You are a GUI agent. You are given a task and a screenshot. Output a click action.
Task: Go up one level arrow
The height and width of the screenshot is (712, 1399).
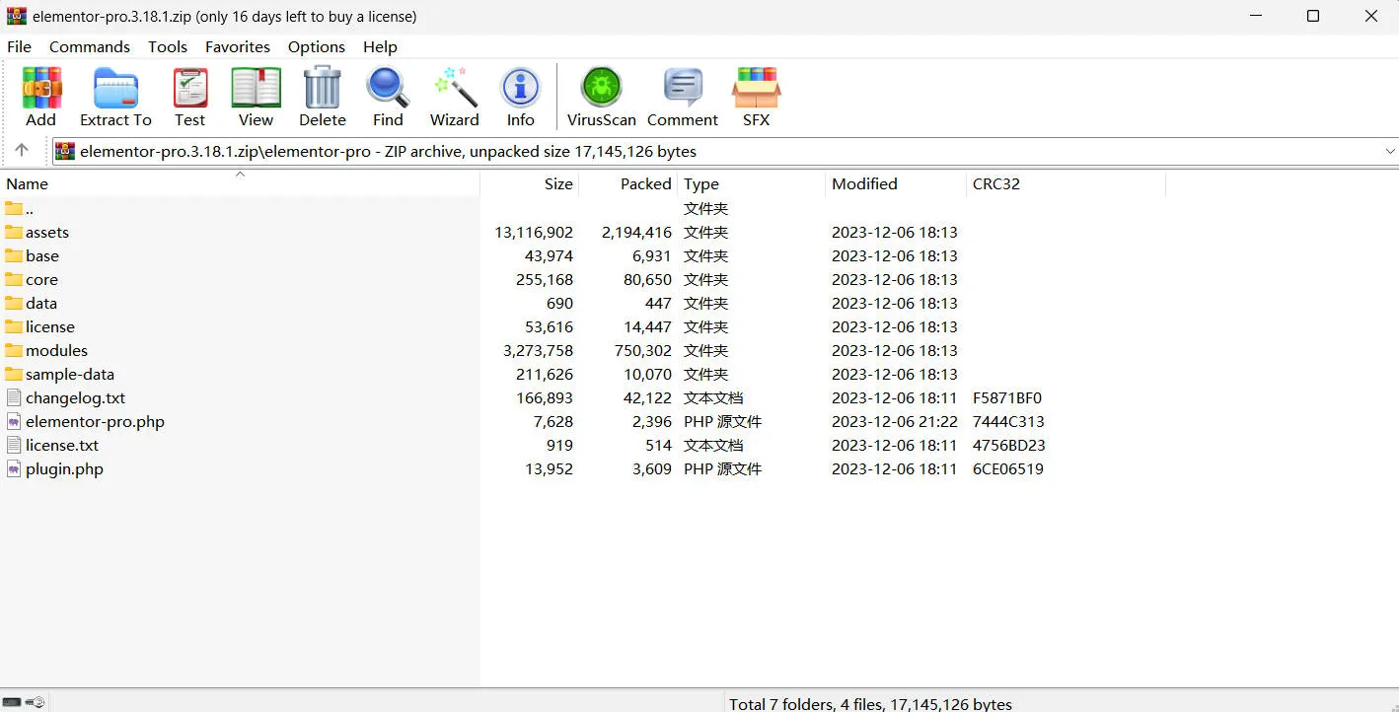click(22, 151)
